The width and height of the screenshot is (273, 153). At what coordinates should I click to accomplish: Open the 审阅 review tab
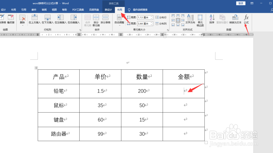[x=44, y=10]
